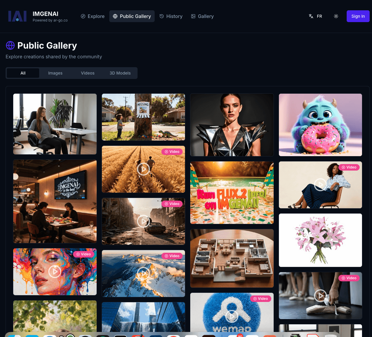Click the IMGENAI brand name text
The image size is (372, 337).
pyautogui.click(x=45, y=14)
